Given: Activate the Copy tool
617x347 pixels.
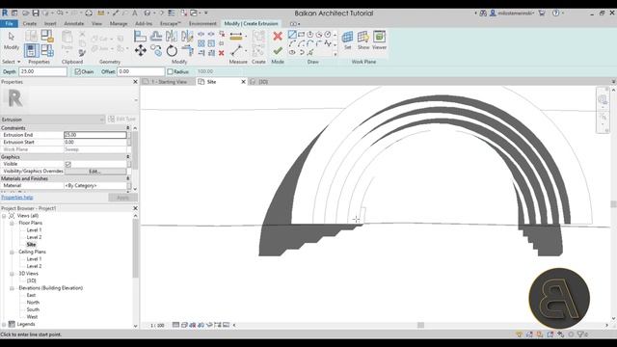Looking at the screenshot, I should coord(156,51).
